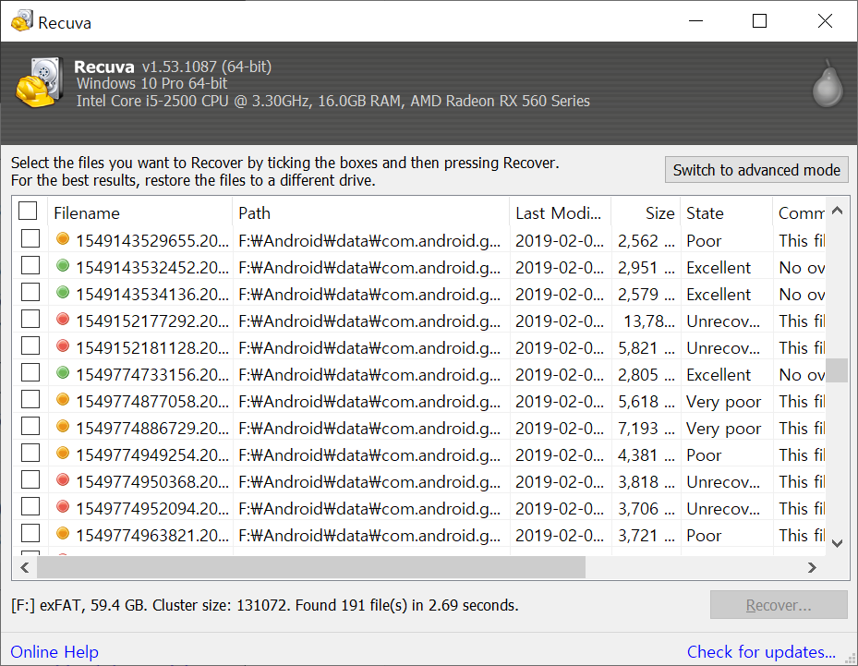Image resolution: width=858 pixels, height=666 pixels.
Task: Click orange status dot for 1549774877058 file
Action: (x=63, y=399)
